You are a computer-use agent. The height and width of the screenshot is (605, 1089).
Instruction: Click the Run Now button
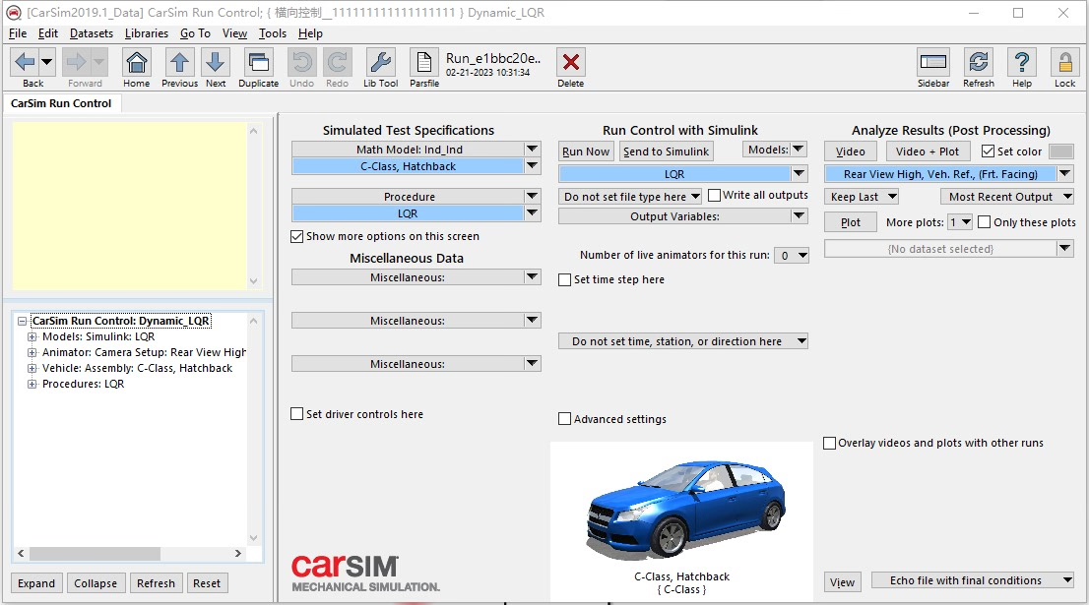[x=586, y=151]
